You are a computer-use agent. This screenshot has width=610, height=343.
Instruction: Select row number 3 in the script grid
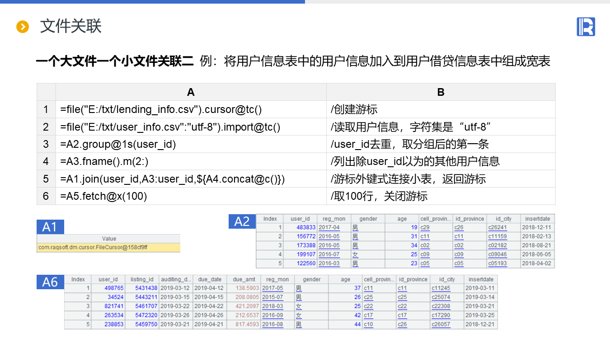click(x=46, y=144)
